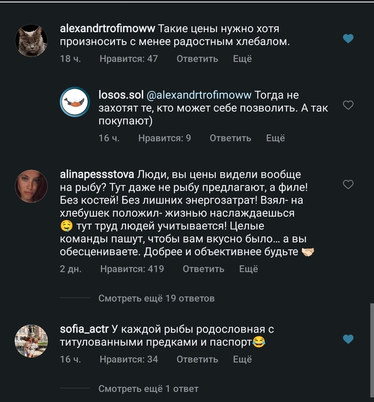Toggle heart on losos.sol reply

(x=348, y=105)
